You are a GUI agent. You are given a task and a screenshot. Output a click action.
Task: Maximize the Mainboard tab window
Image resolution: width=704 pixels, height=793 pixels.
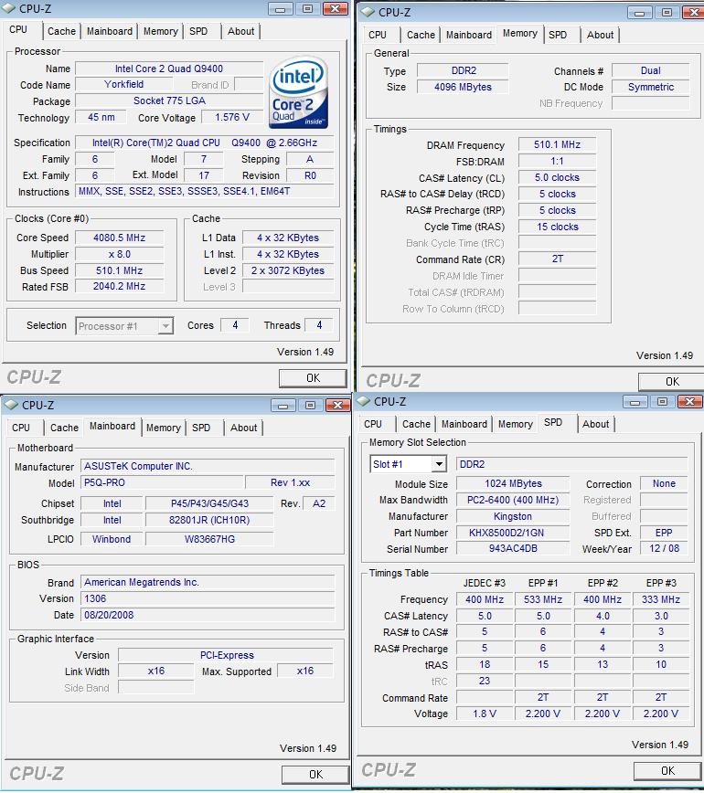[310, 405]
